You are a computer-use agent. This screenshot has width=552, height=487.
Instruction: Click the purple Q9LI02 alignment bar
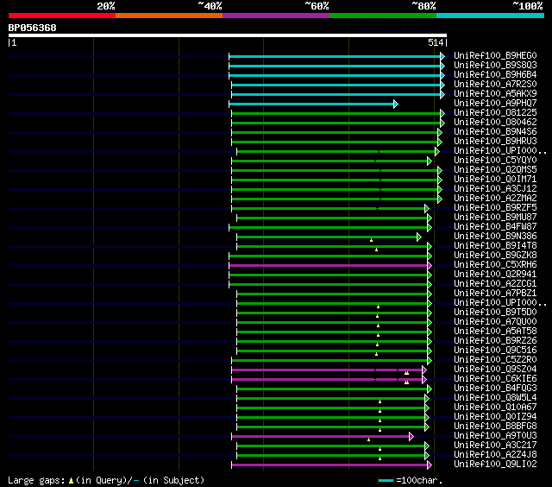329,465
